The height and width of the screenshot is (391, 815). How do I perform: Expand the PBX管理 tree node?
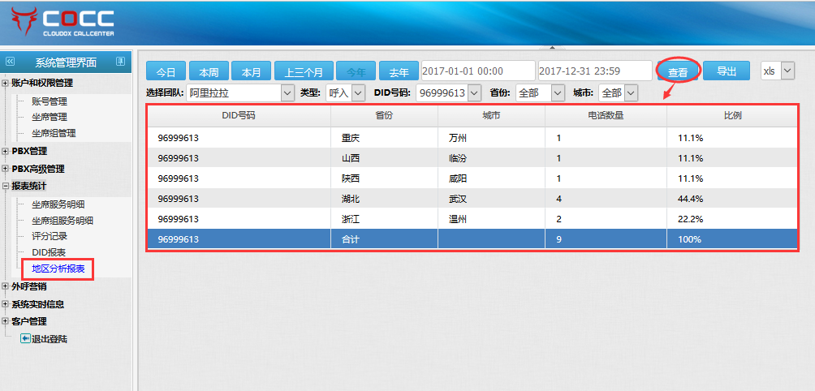coord(6,151)
